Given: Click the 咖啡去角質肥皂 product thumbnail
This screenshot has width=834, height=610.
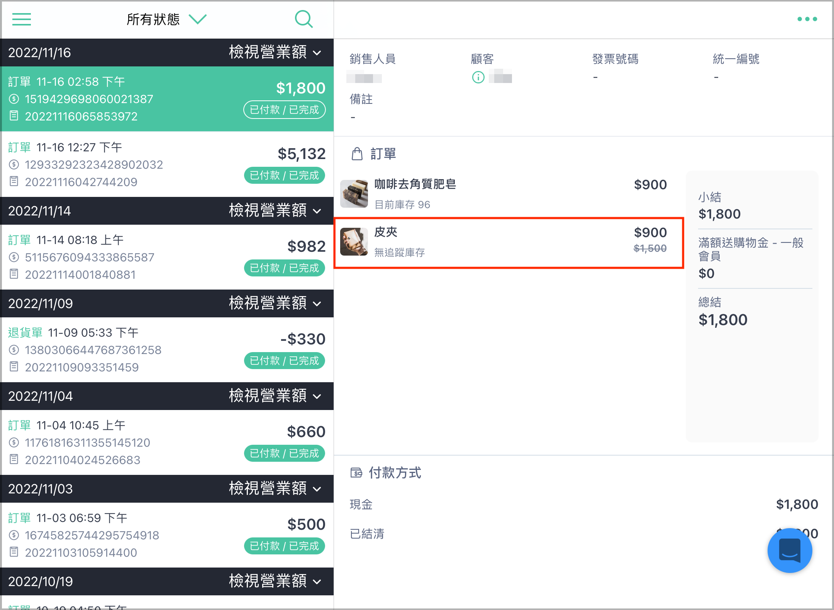Looking at the screenshot, I should click(x=354, y=193).
